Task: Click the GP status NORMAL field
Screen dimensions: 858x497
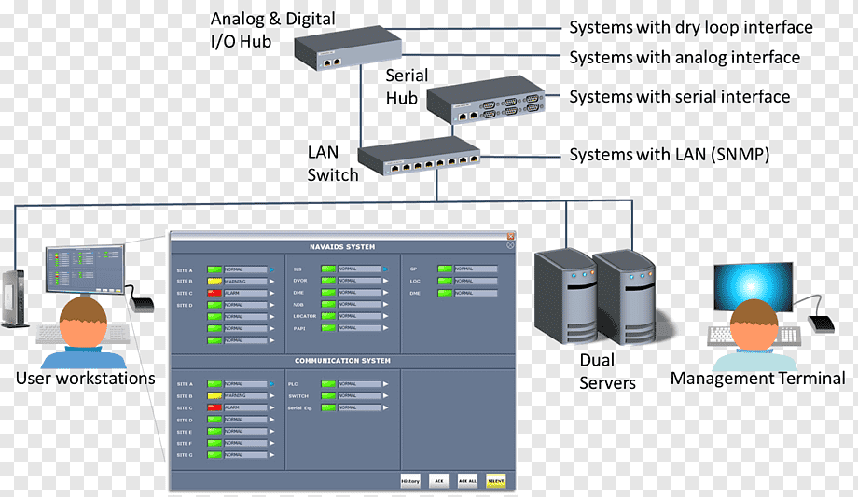Action: pos(476,269)
